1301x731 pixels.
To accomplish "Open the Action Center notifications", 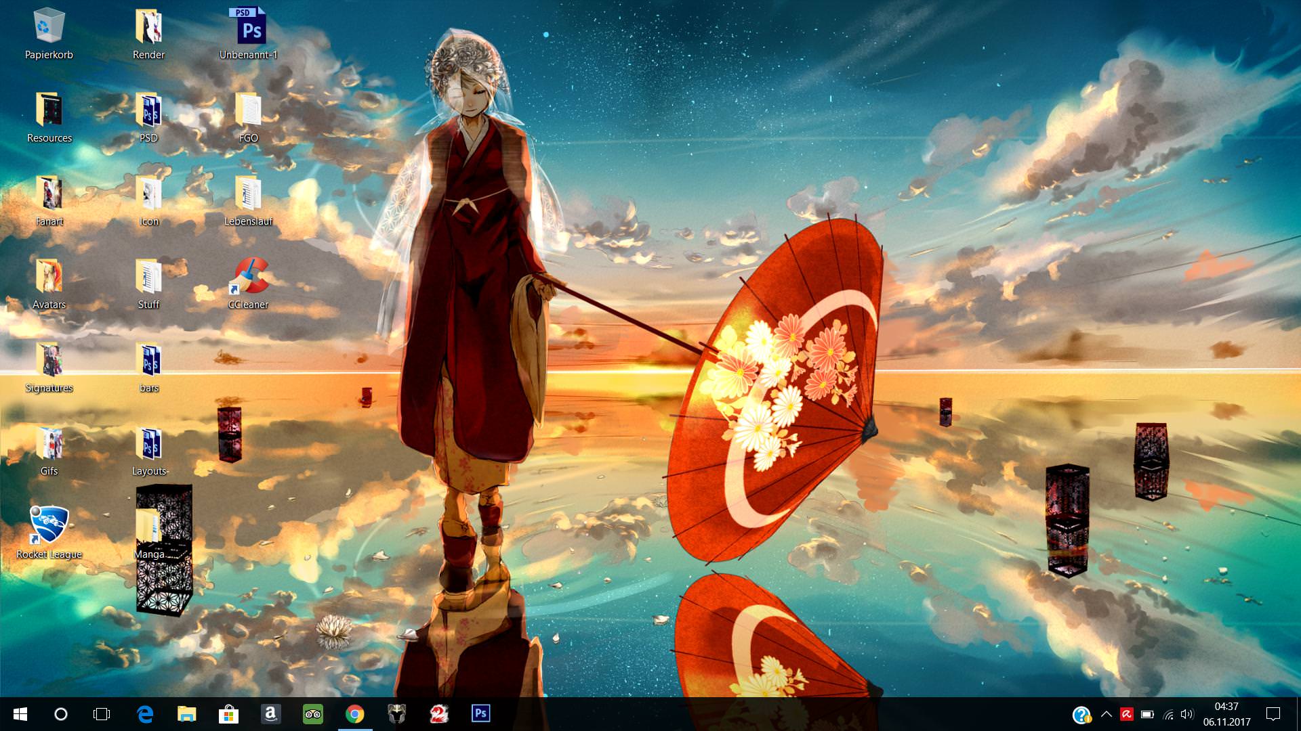I will tap(1273, 714).
